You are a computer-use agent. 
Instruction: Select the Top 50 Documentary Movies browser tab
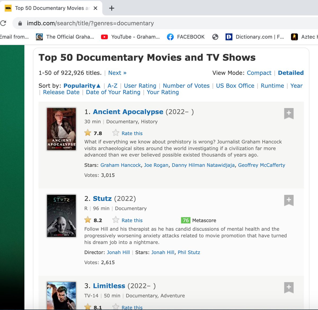click(51, 8)
